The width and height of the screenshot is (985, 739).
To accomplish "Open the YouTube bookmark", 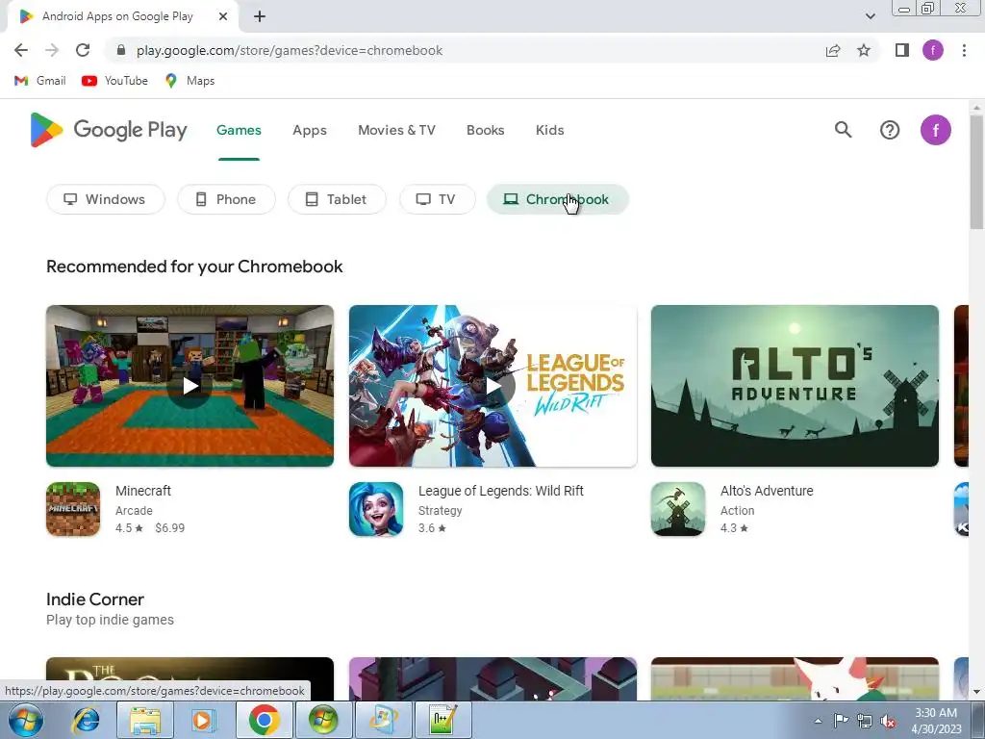I will point(115,81).
